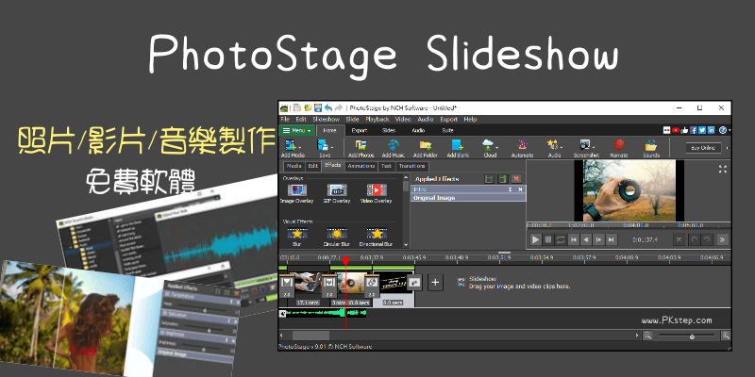Click the plus add-slide button on timeline
Screen dimensions: 755x377
tap(435, 282)
